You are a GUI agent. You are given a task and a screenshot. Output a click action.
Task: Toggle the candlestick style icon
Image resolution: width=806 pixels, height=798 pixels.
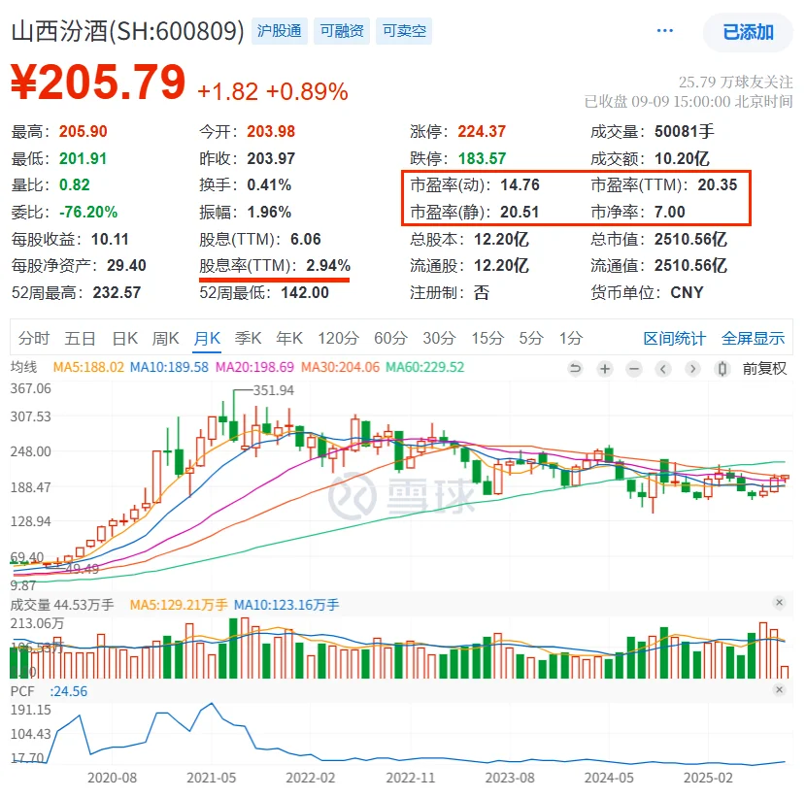click(722, 369)
